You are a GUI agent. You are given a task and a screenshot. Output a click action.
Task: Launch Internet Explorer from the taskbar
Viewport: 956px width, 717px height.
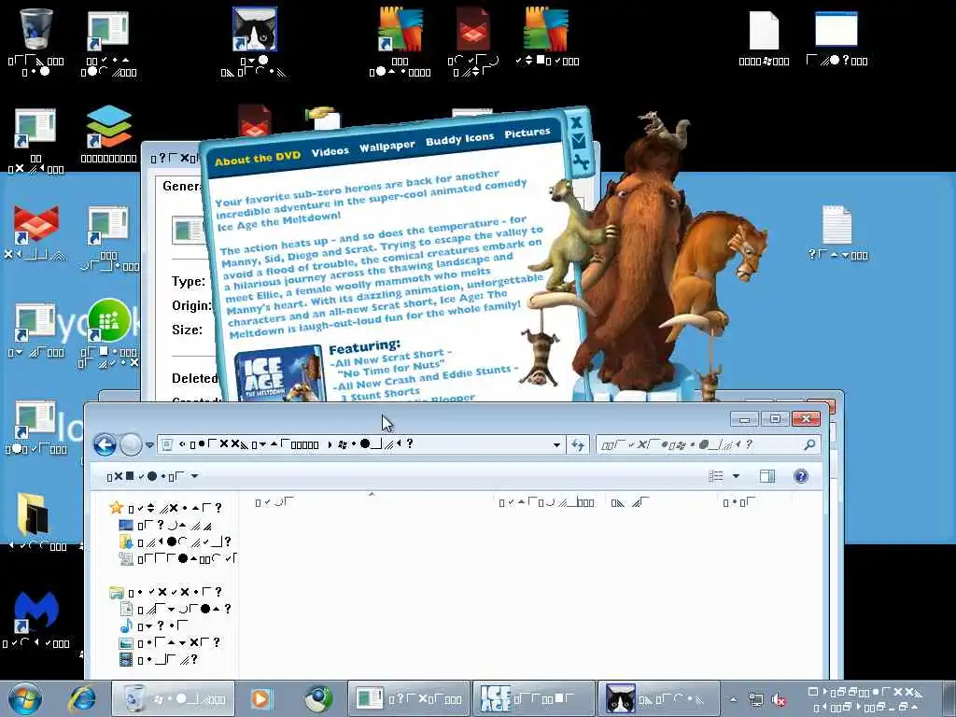coord(82,698)
